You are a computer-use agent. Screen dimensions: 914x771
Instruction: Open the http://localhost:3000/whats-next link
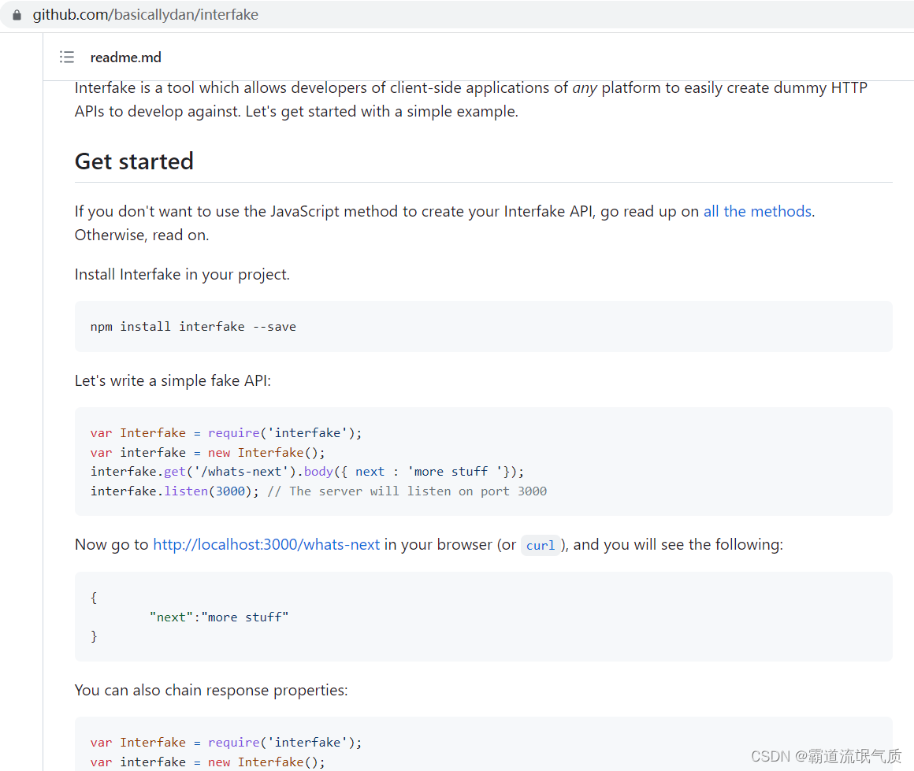266,544
